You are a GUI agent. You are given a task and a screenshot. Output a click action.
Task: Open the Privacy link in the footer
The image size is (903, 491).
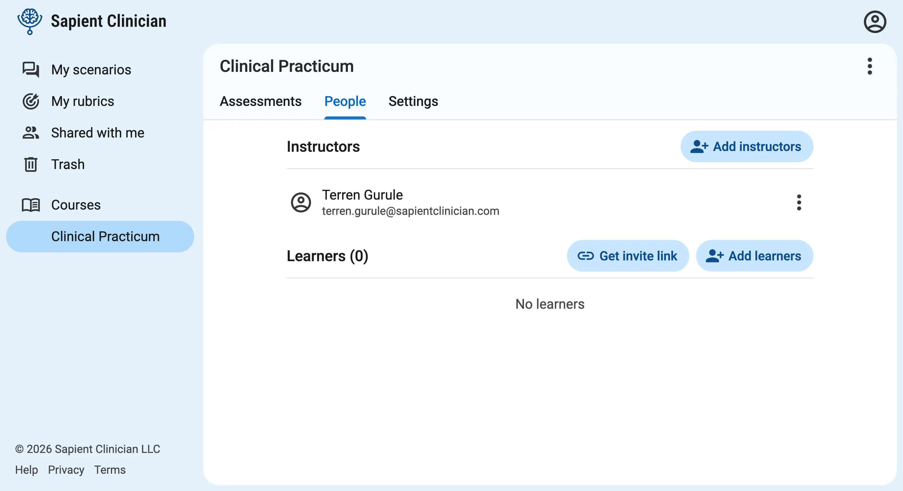pos(66,470)
